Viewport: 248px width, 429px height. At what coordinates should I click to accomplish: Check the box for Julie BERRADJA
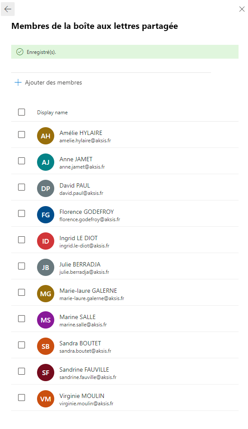[21, 266]
